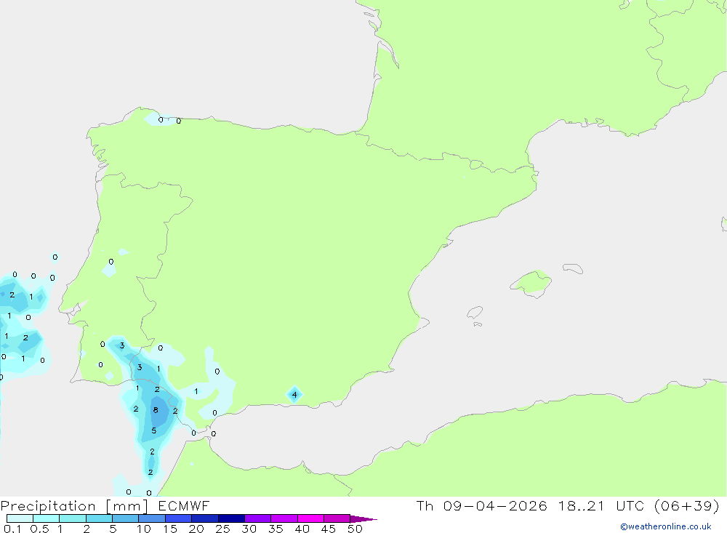Click the '18..21 UTC' time text

601,506
